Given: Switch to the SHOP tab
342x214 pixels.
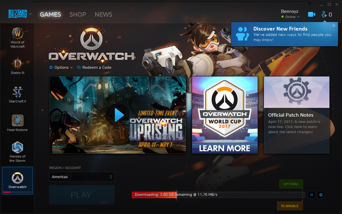Looking at the screenshot, I should pyautogui.click(x=78, y=15).
